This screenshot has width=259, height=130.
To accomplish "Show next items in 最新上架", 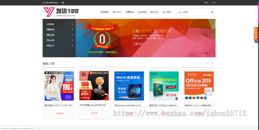I will pyautogui.click(x=213, y=64).
